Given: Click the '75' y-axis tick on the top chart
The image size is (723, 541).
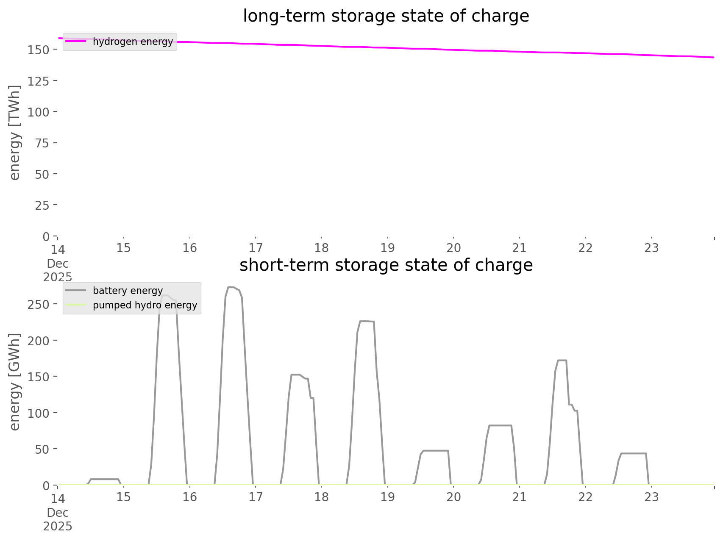Looking at the screenshot, I should pyautogui.click(x=42, y=143).
